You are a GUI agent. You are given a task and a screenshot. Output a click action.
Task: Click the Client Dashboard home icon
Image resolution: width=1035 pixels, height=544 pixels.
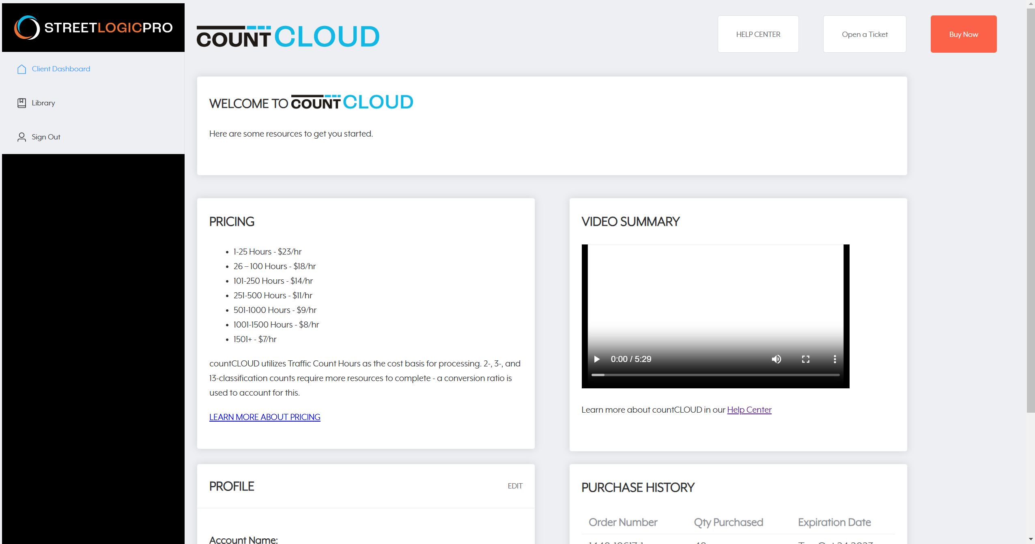22,69
